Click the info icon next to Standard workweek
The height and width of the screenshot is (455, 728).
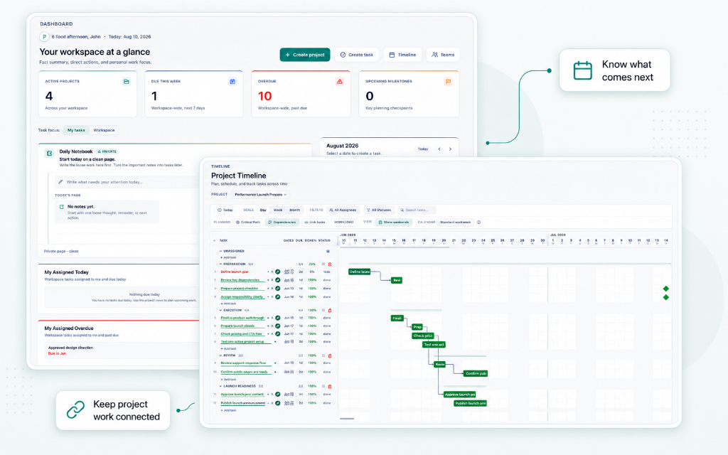478,223
